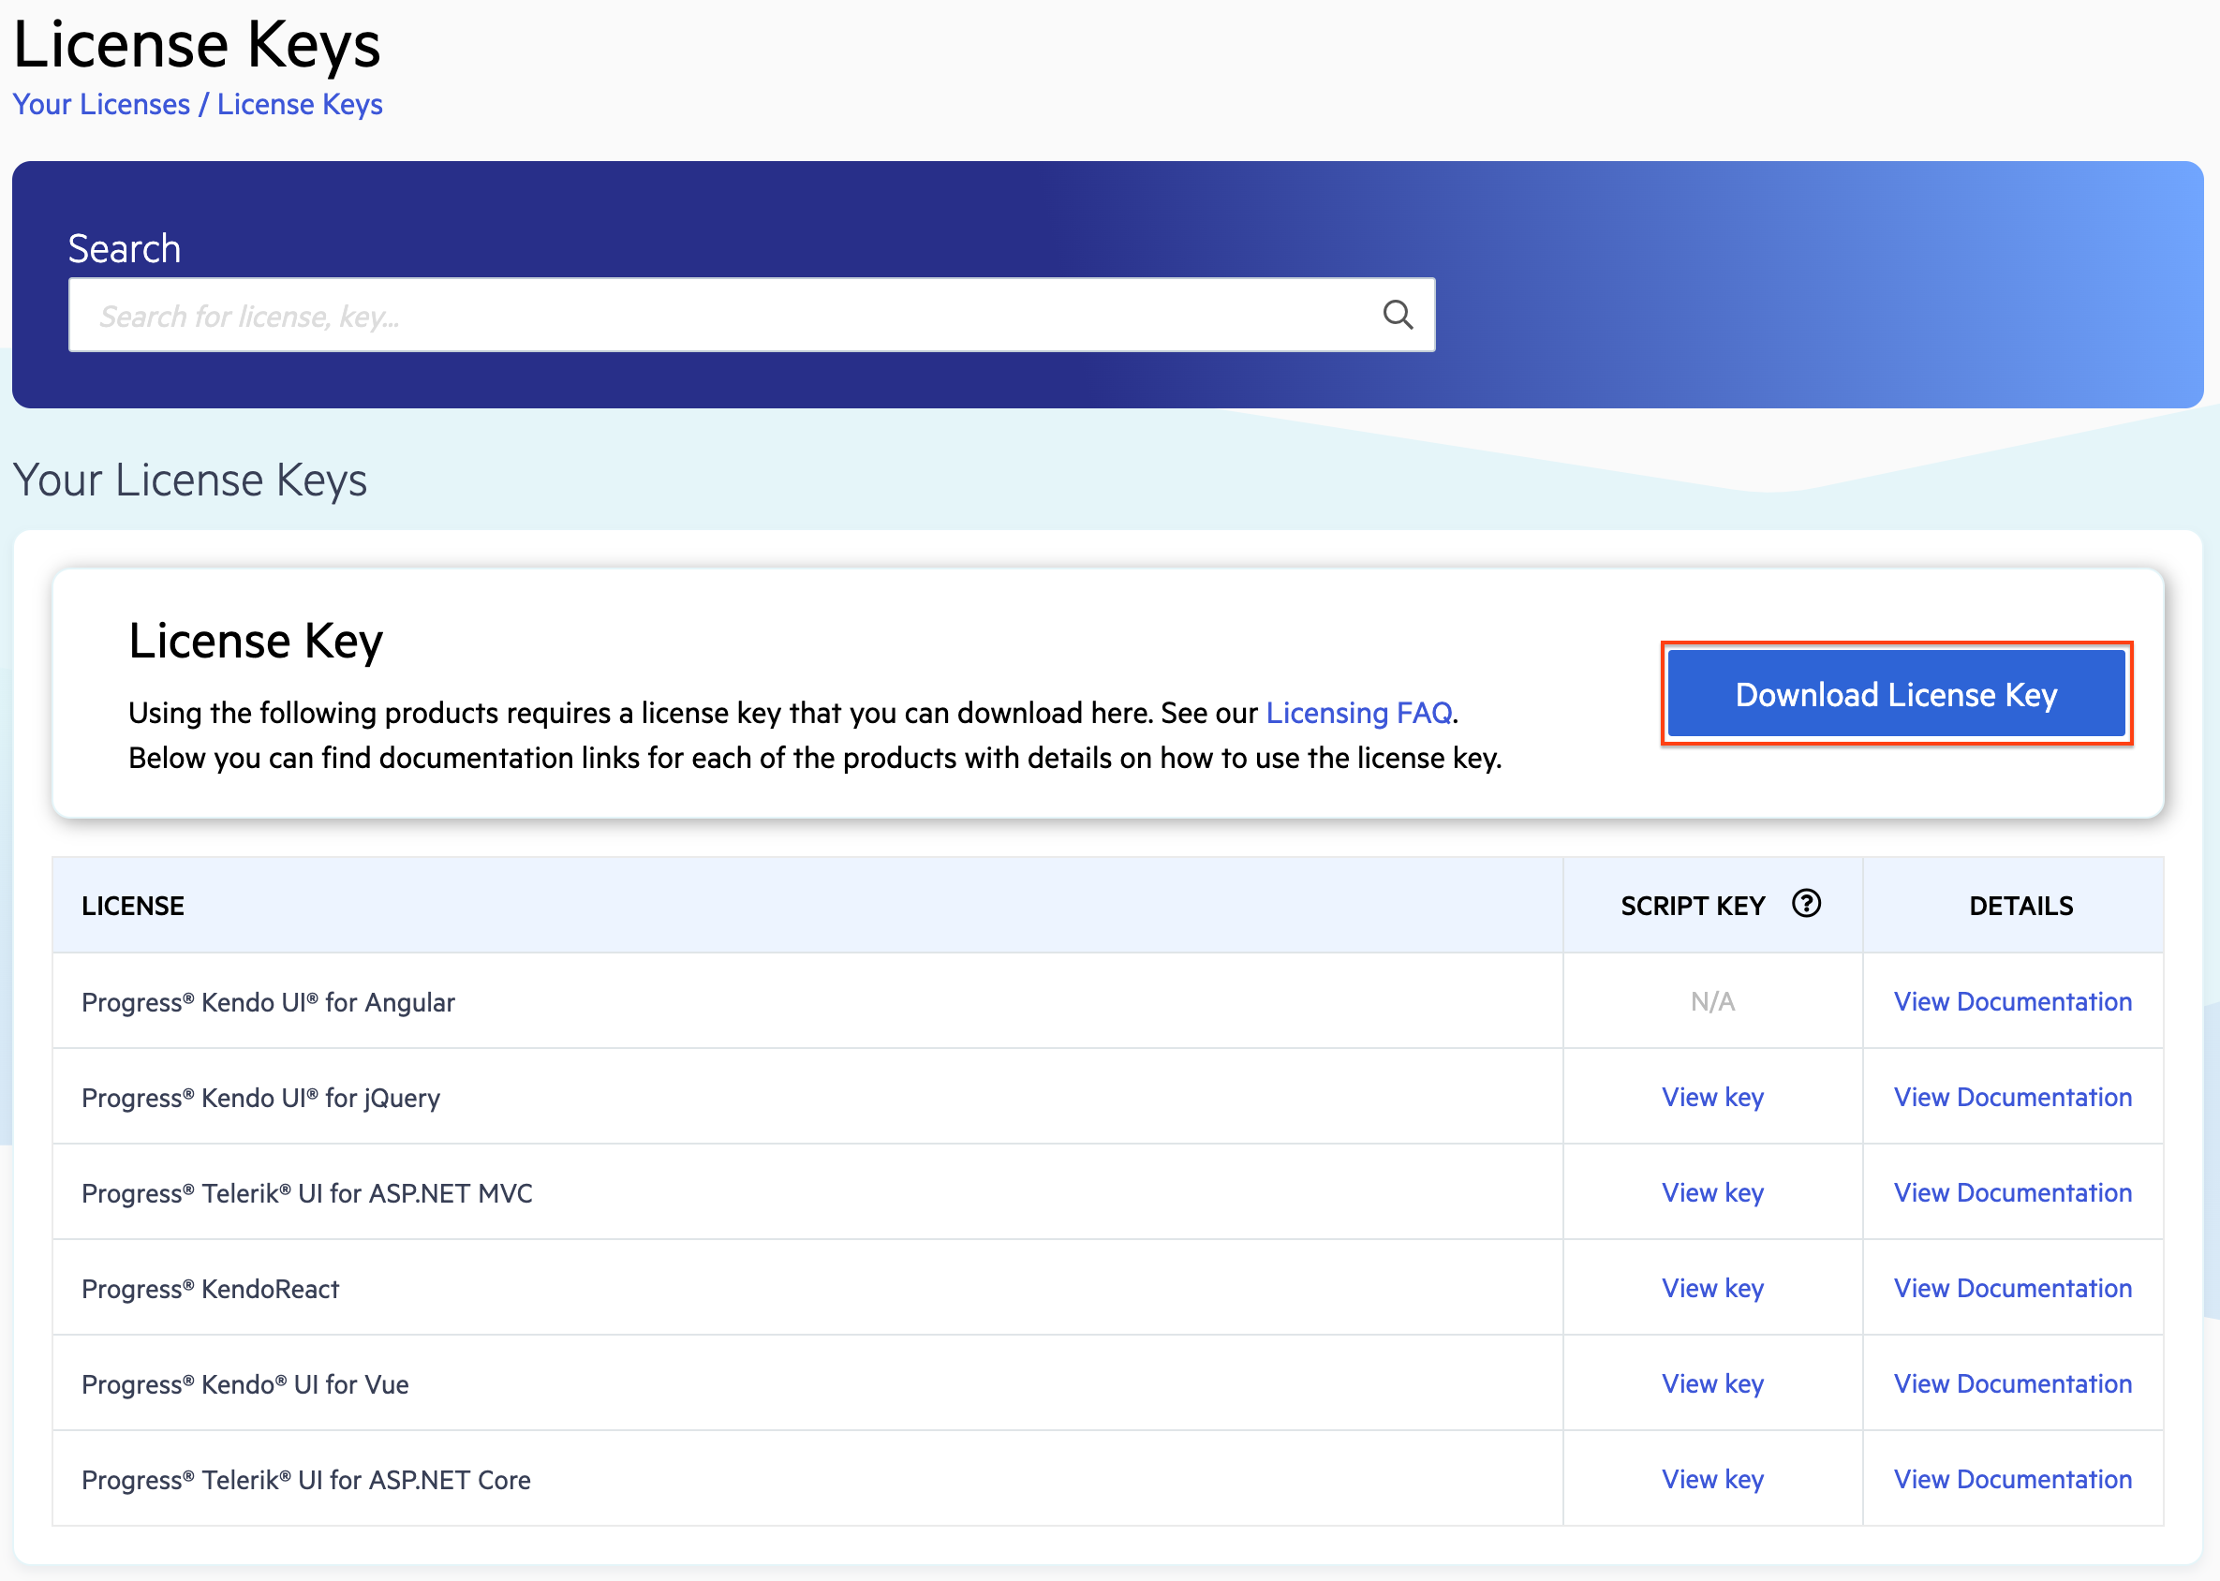Screen dimensions: 2220x1581
Task: Click the Download License Key button
Action: point(1895,693)
